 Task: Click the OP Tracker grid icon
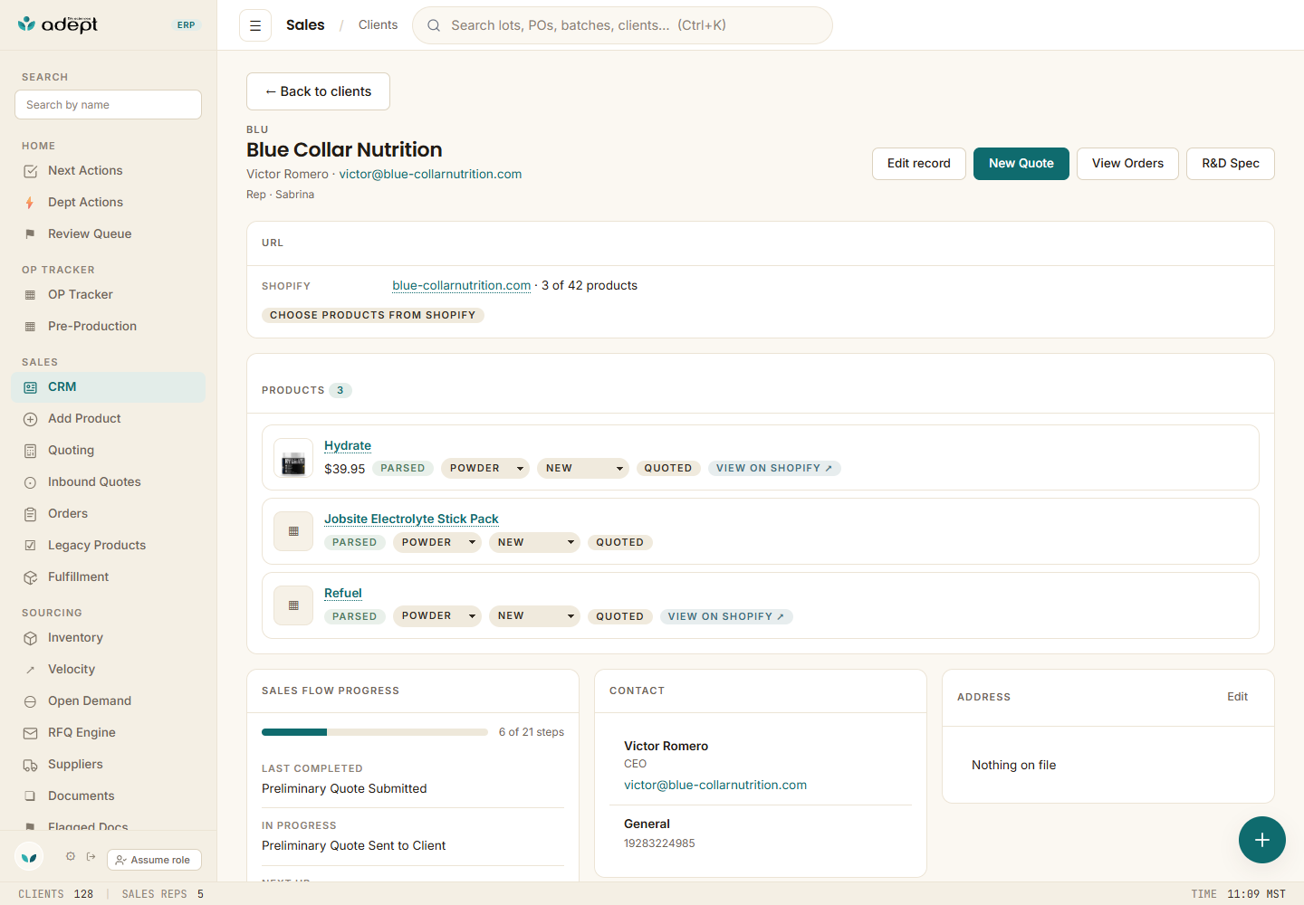pos(30,295)
